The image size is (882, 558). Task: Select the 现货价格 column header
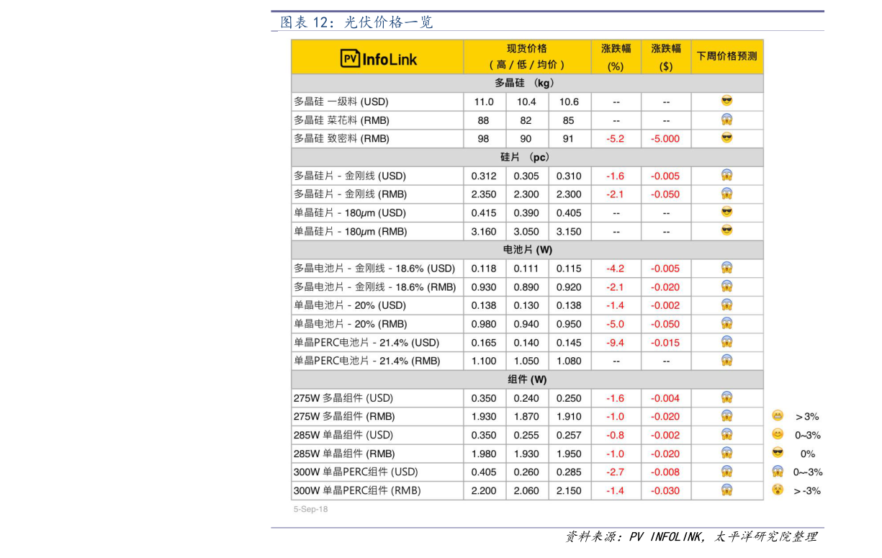coord(526,56)
